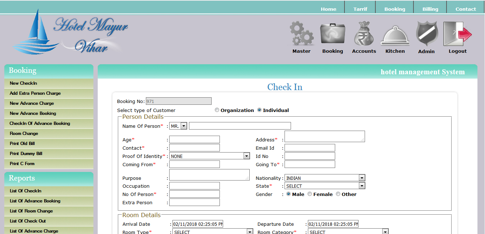Click the Arrival Date field

[x=198, y=224]
